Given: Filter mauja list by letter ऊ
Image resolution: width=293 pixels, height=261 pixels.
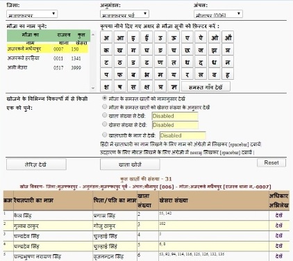Looking at the screenshot, I should [174, 37].
